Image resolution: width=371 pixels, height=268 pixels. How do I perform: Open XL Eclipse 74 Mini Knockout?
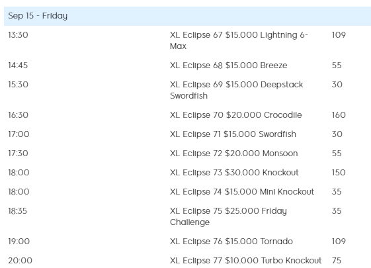tap(242, 192)
